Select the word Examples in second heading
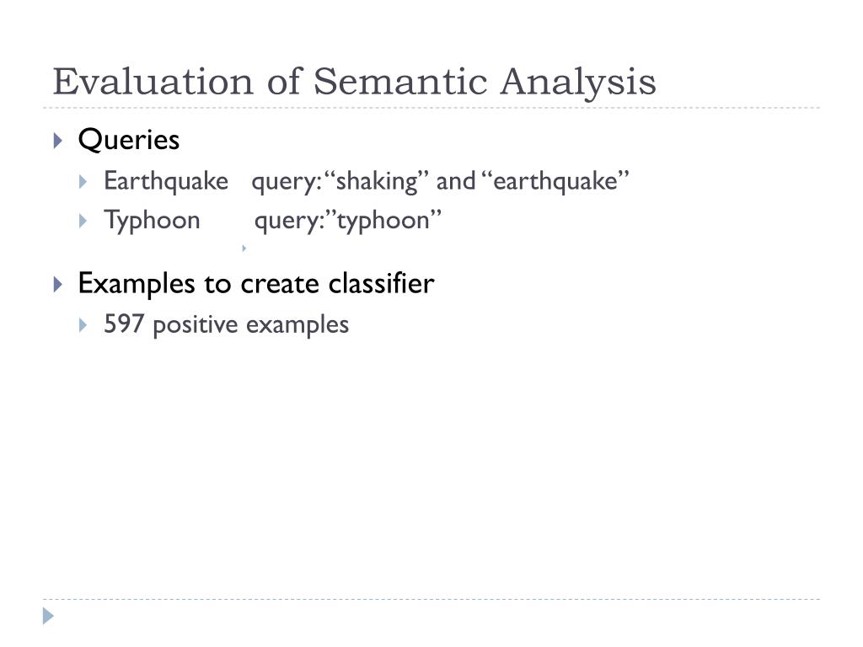 tap(137, 285)
